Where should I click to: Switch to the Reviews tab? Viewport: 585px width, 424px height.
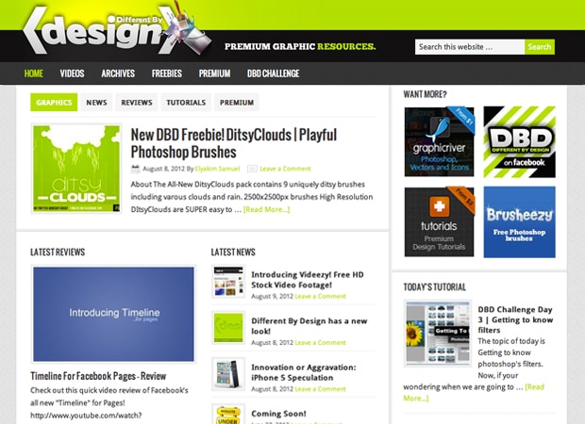click(137, 102)
